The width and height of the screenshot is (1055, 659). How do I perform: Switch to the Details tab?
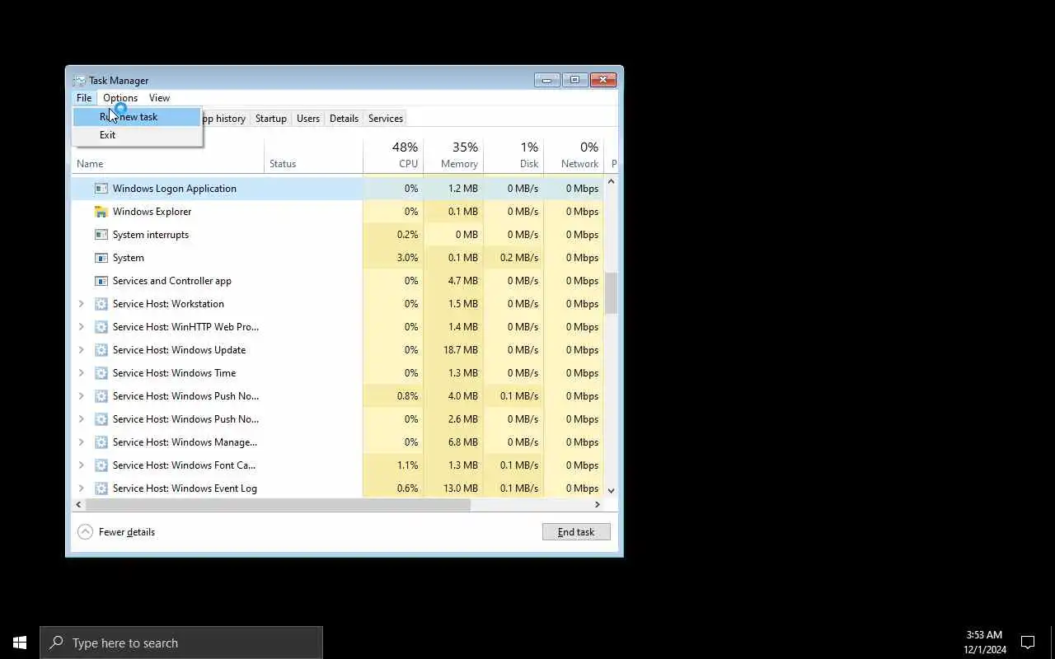(x=344, y=119)
